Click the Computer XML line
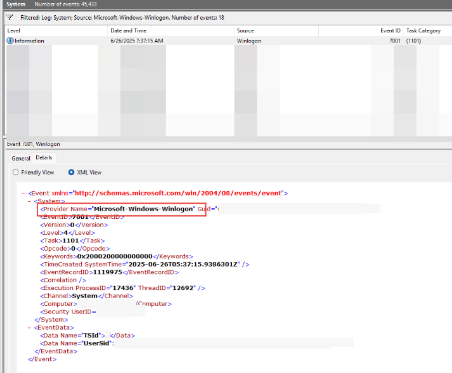452x373 pixels. (x=106, y=304)
